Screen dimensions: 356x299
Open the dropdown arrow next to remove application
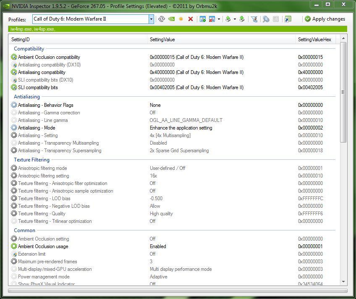point(219,19)
